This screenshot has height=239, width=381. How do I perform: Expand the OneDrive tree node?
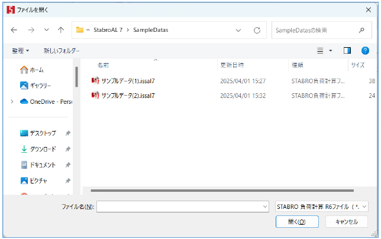12,102
